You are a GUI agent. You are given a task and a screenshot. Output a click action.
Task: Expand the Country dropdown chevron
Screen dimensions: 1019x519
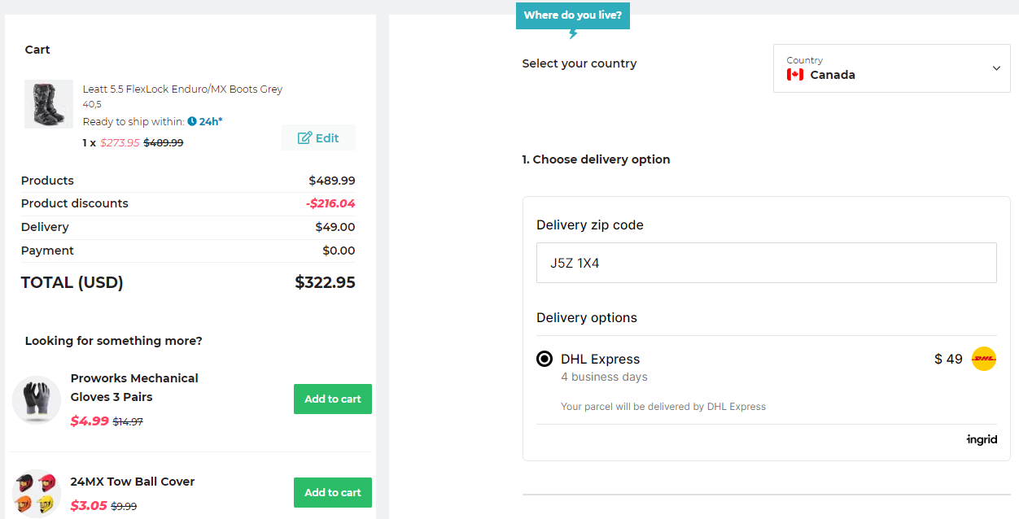tap(996, 68)
